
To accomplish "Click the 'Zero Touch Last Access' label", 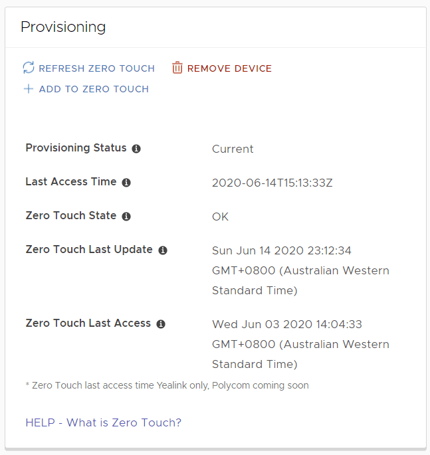I will [x=88, y=323].
